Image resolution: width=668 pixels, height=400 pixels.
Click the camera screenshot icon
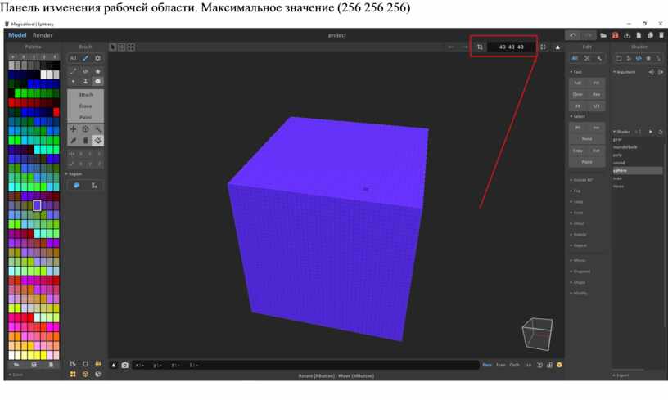coord(125,365)
